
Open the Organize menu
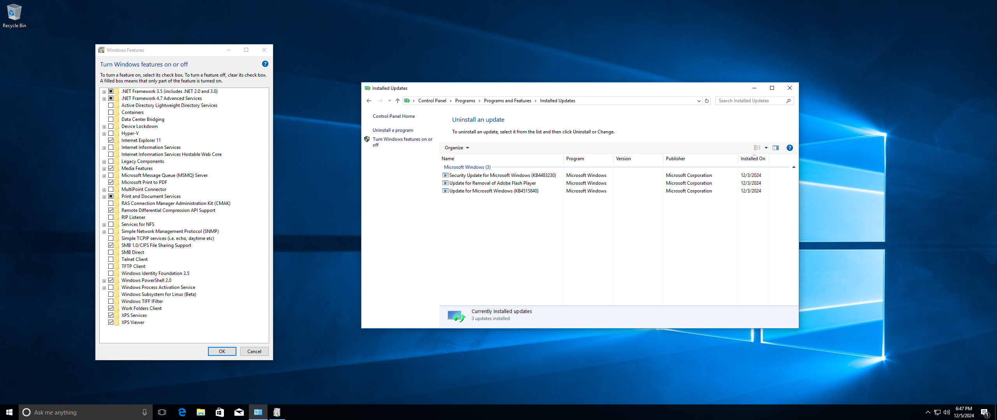point(457,148)
